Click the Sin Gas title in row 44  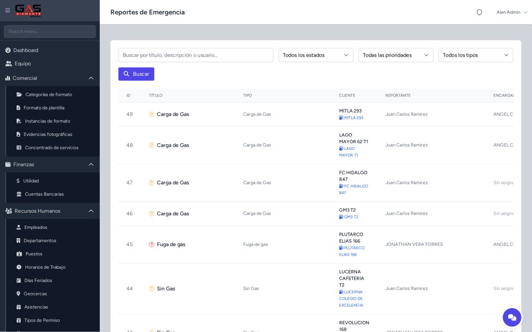(x=166, y=288)
